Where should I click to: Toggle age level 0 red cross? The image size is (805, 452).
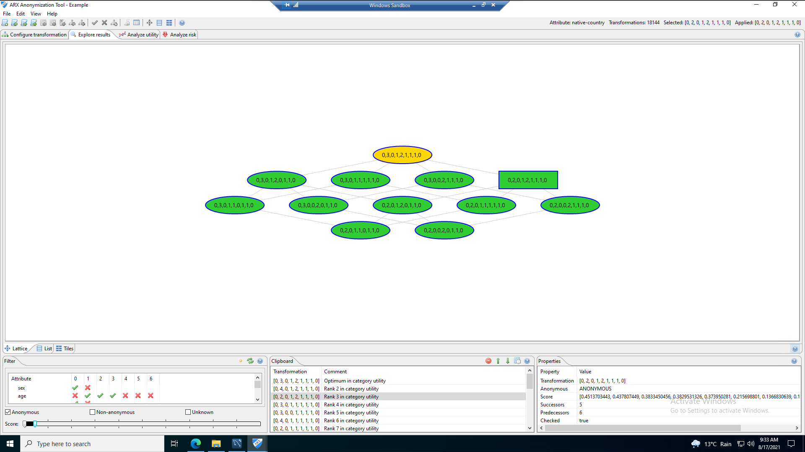click(75, 395)
